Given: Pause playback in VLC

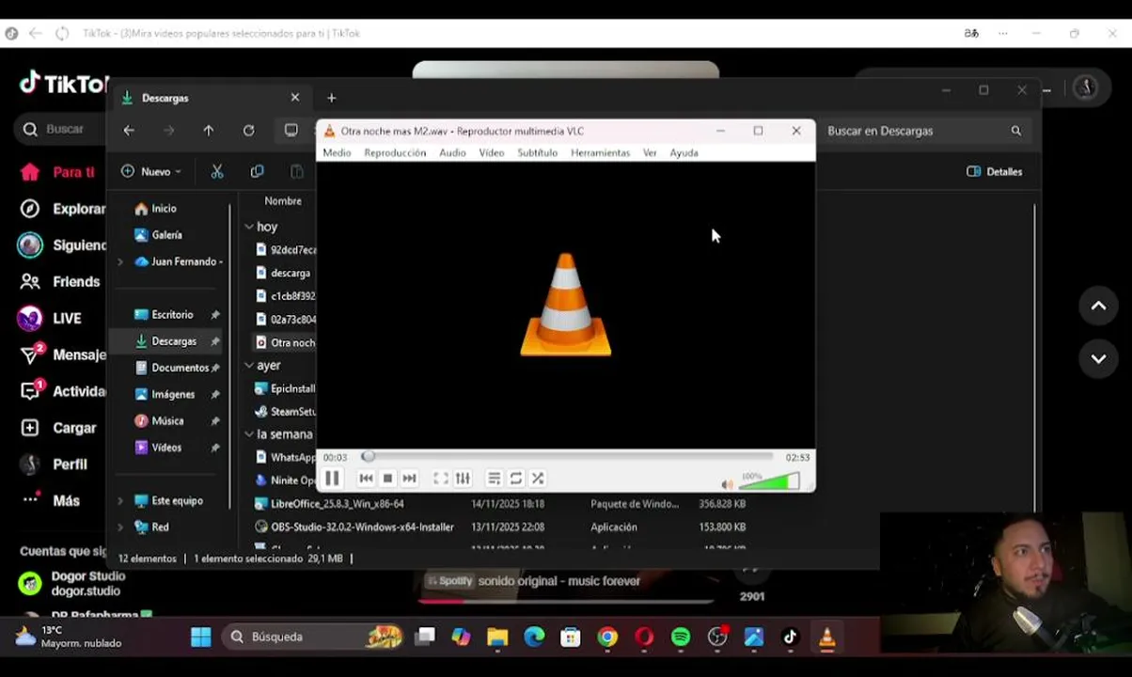Looking at the screenshot, I should (x=332, y=479).
